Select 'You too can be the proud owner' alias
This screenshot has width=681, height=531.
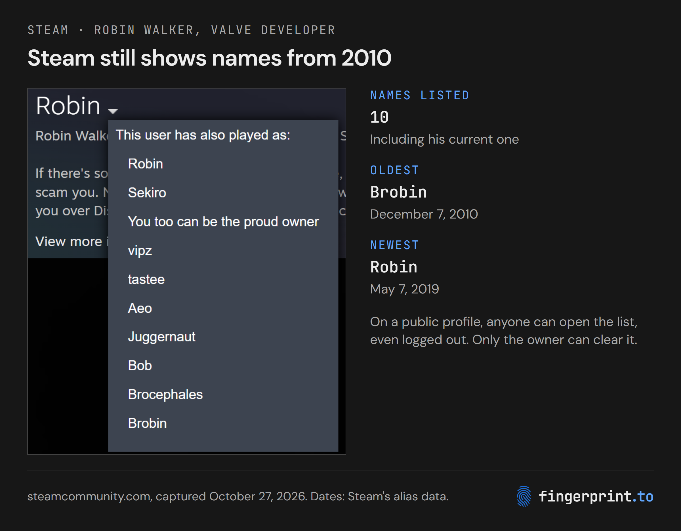click(223, 222)
